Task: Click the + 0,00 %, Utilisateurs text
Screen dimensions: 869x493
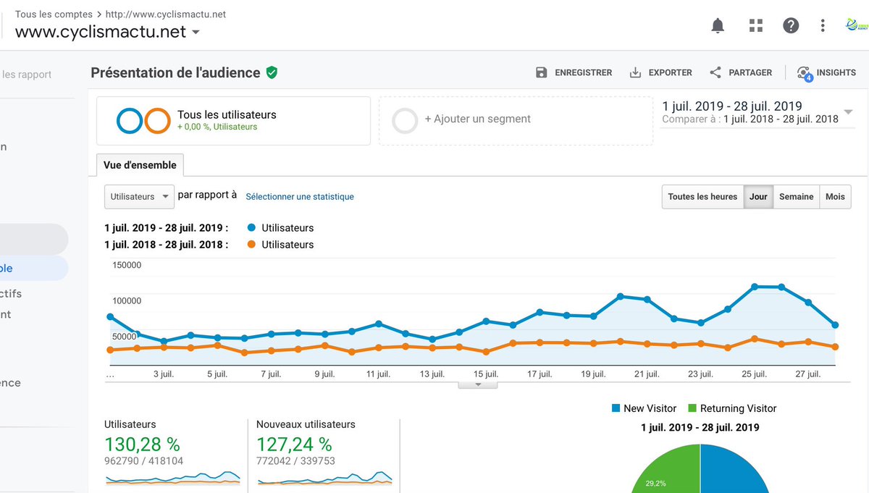Action: click(x=217, y=127)
